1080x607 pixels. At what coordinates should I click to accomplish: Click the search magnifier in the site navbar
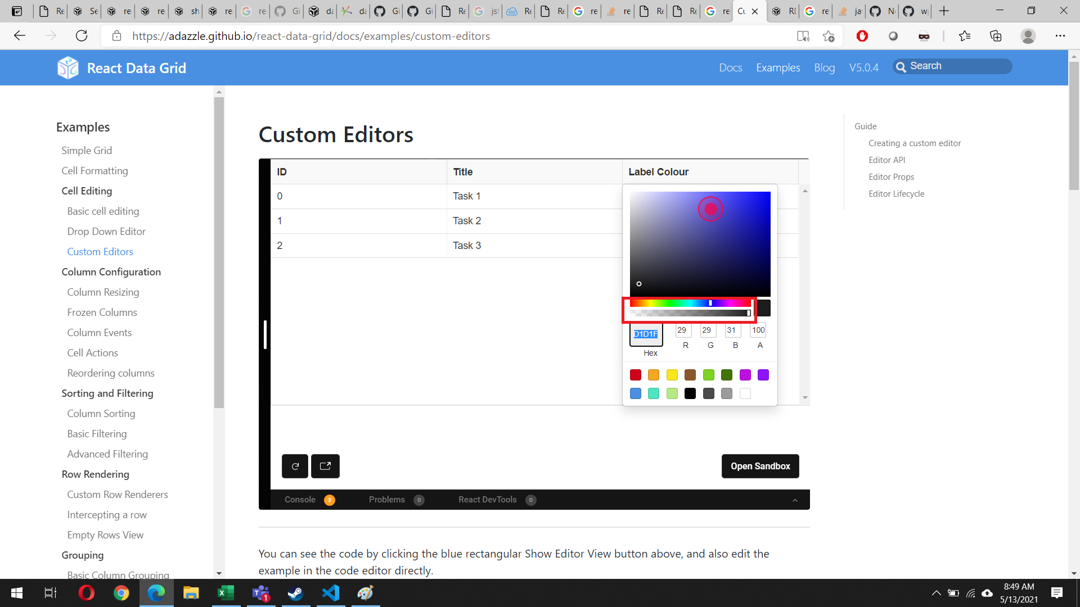(x=902, y=66)
